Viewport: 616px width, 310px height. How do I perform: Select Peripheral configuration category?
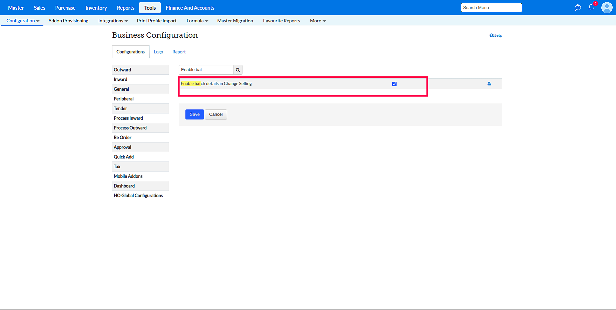(x=140, y=99)
